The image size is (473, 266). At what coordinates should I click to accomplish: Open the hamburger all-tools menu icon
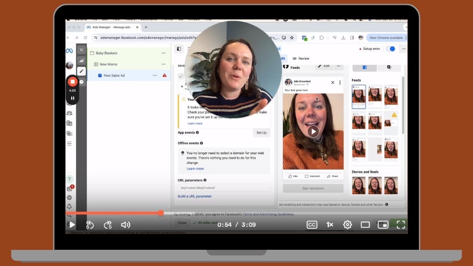point(69,144)
